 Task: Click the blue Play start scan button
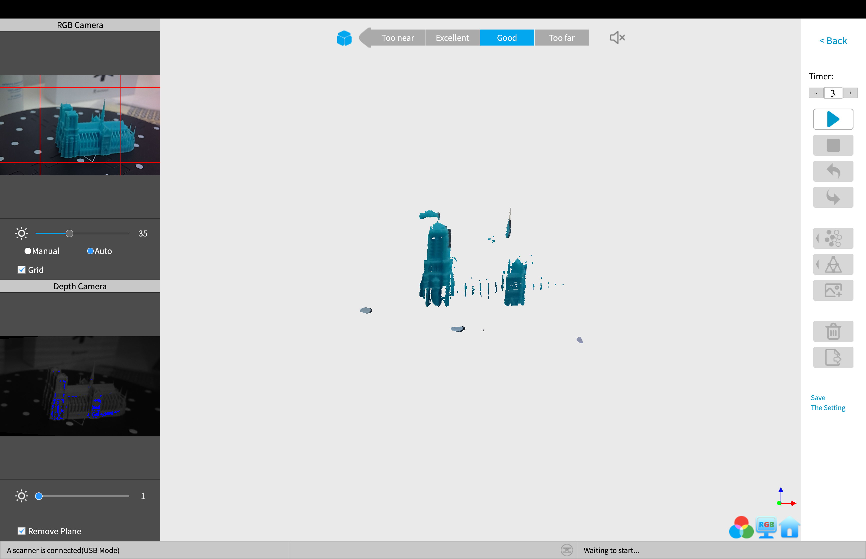pyautogui.click(x=833, y=119)
